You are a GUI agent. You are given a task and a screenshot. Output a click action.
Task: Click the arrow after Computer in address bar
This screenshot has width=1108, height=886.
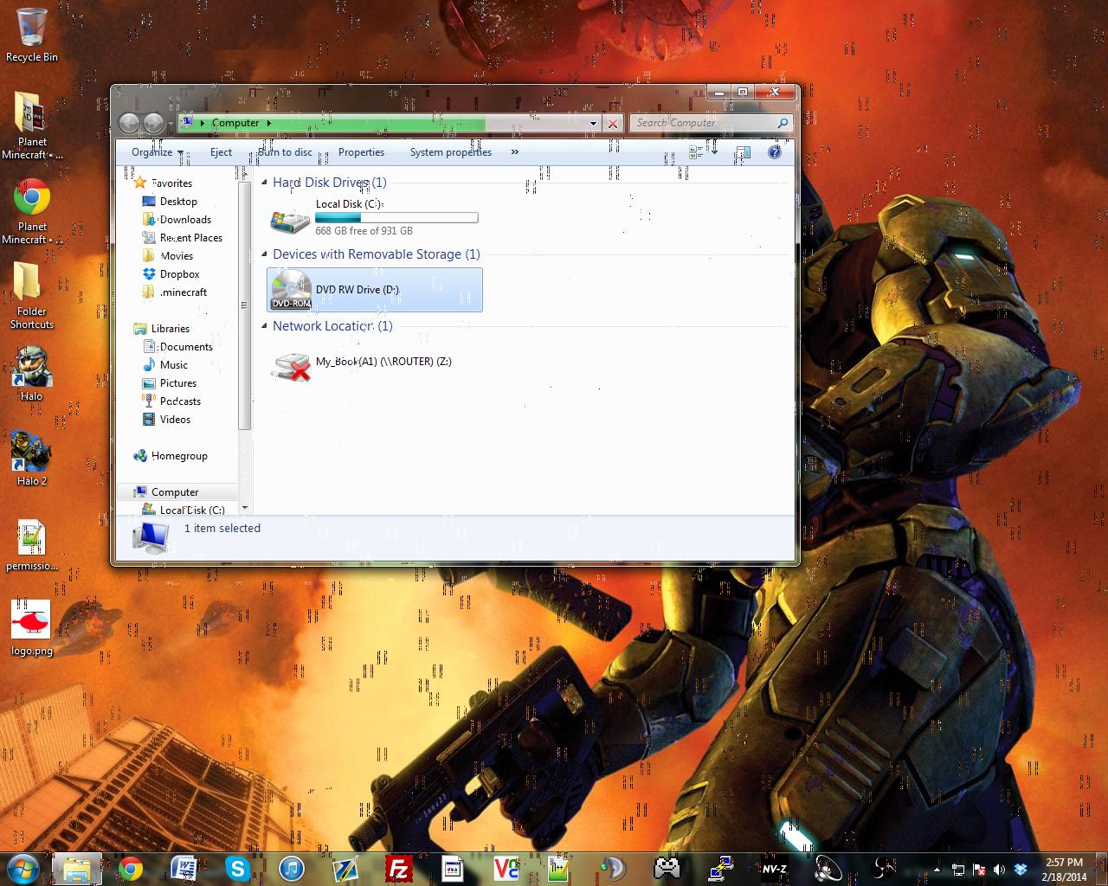tap(268, 123)
